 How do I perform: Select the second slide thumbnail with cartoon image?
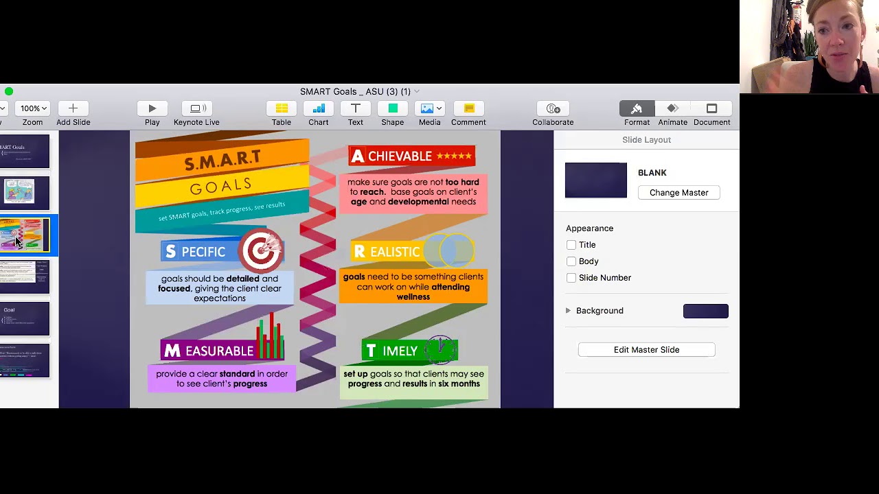coord(25,193)
